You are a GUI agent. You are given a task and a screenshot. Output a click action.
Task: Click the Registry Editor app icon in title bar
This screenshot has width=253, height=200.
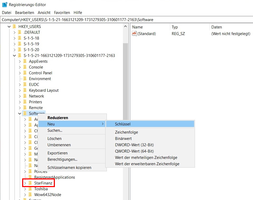5,5
